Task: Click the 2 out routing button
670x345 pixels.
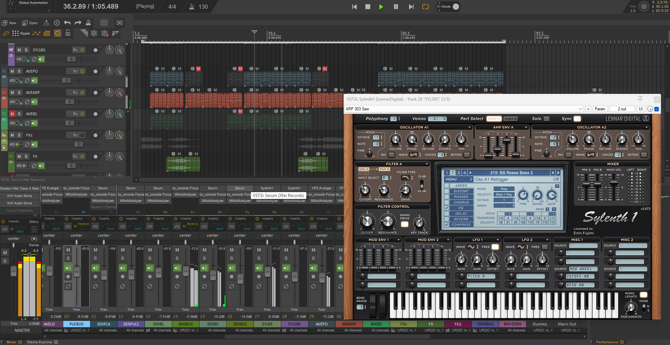Action: coord(622,109)
